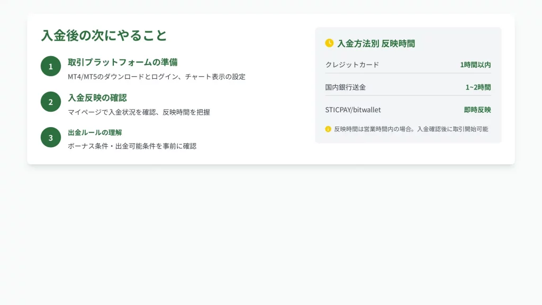Click the マイページで入金状況を確認 description
The height and width of the screenshot is (305, 542).
coord(139,112)
